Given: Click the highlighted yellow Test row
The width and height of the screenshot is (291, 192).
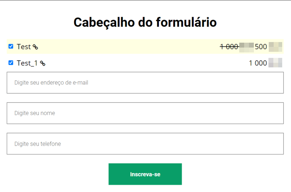Looking at the screenshot, I should [x=145, y=46].
